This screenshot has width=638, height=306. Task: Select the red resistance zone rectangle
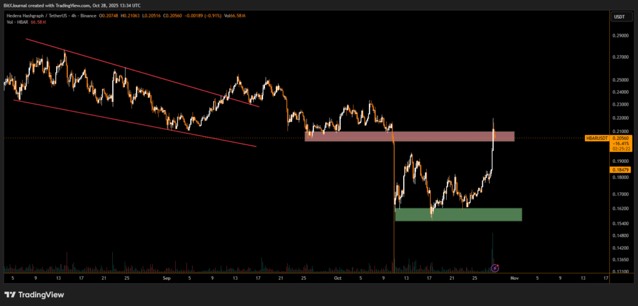(x=409, y=136)
